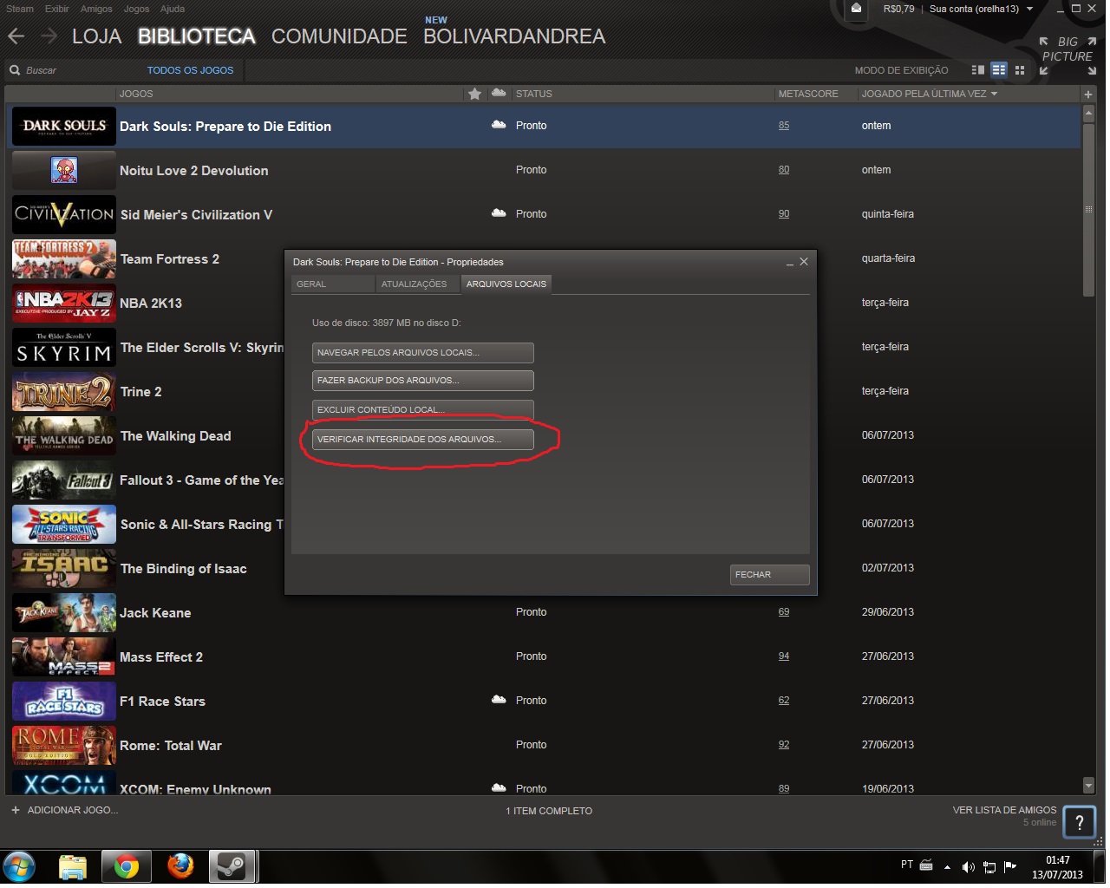Open Windows Start button

coord(19,866)
